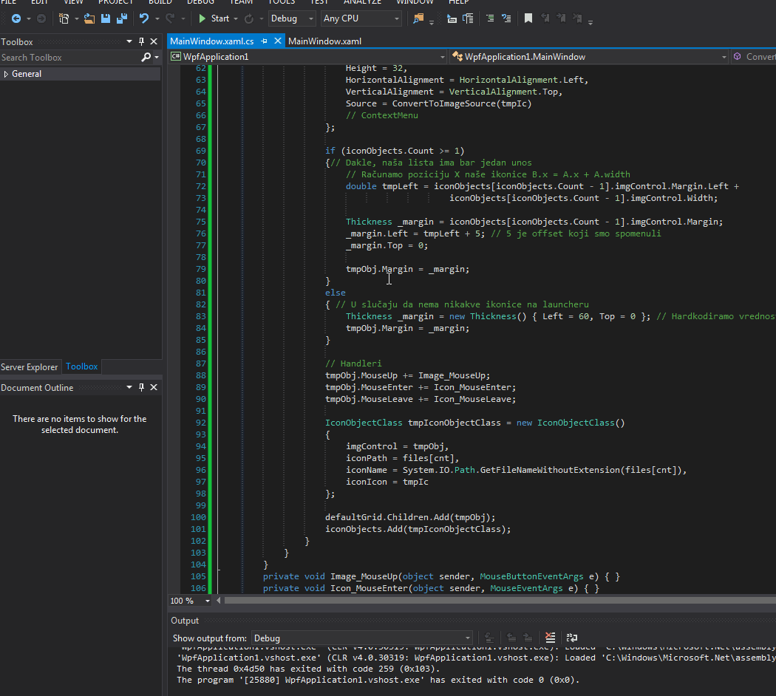
Task: Open the Any CPU platform dropdown
Action: 361,18
